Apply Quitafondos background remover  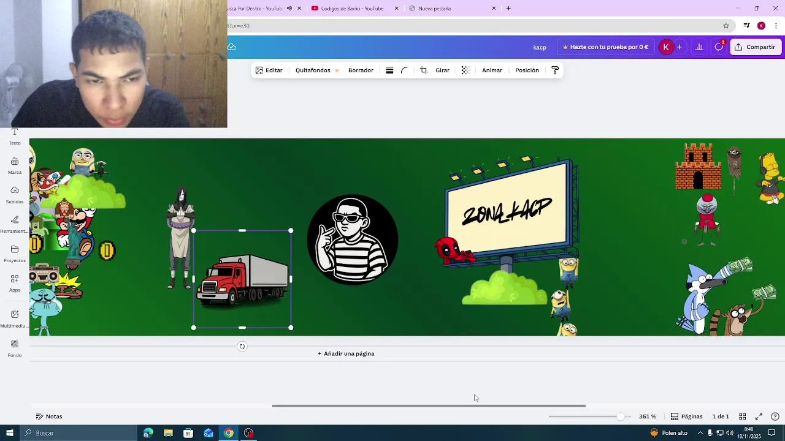317,70
